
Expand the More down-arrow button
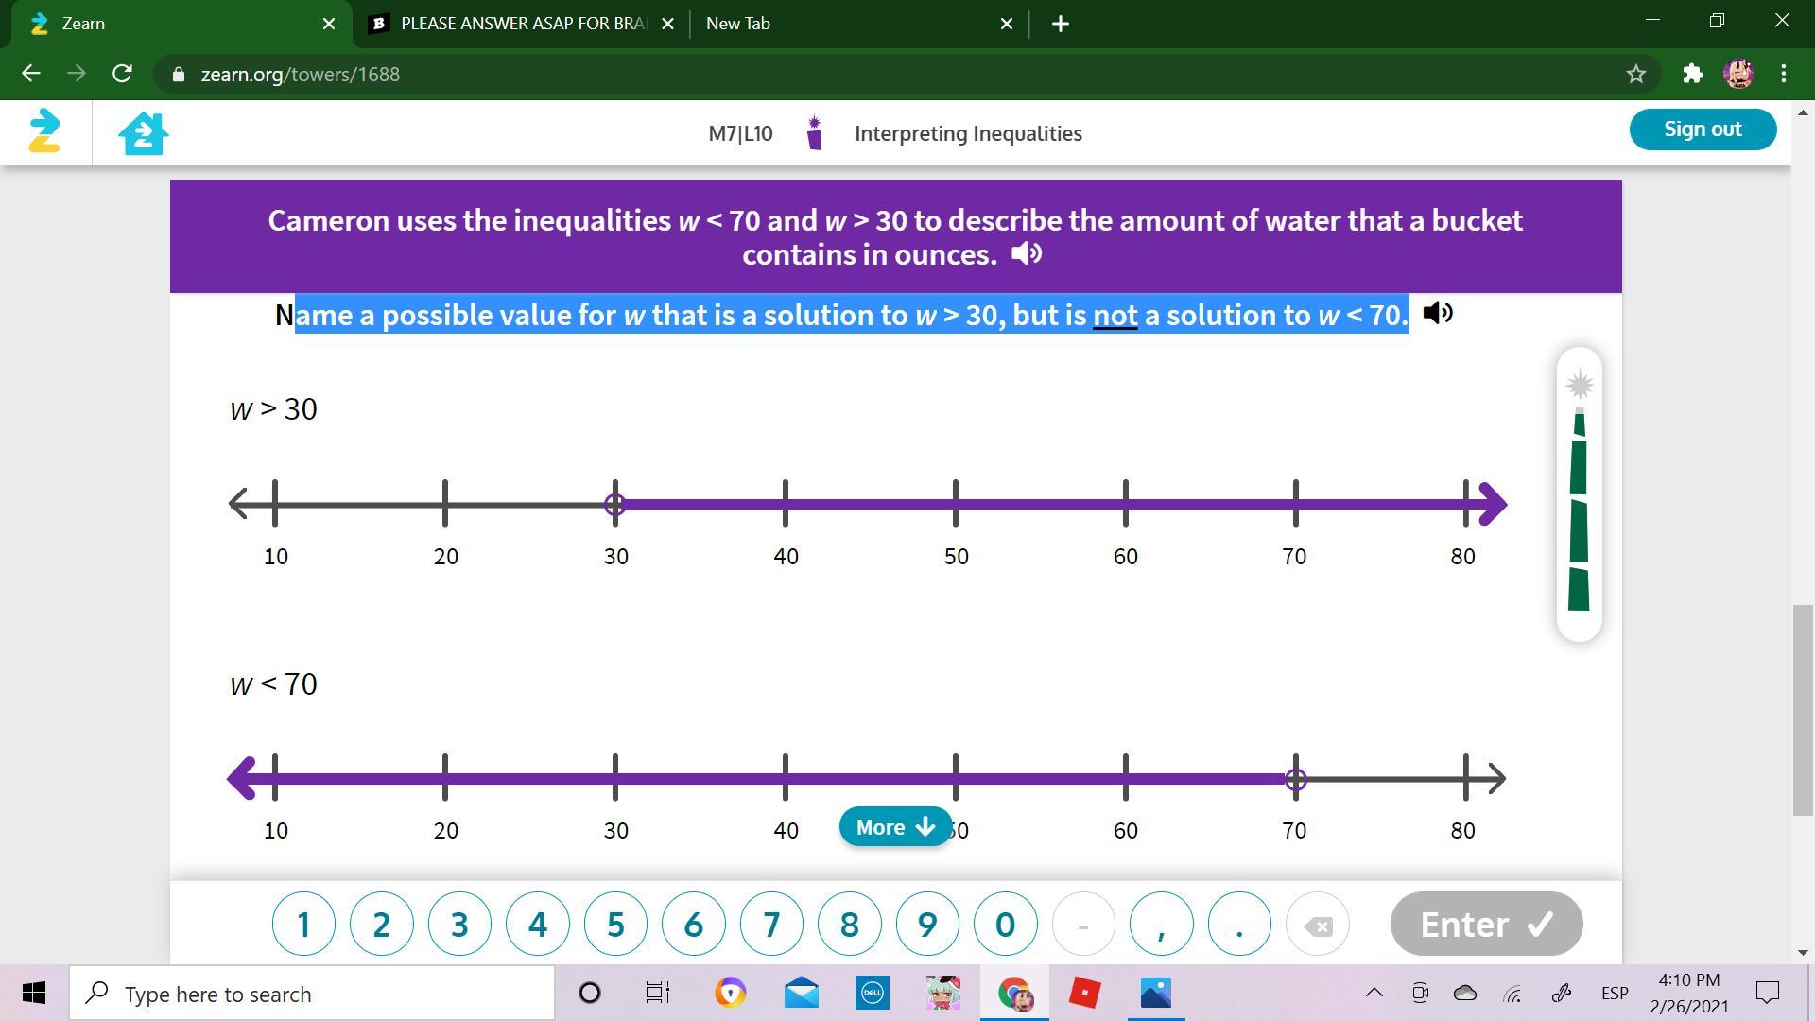894,827
